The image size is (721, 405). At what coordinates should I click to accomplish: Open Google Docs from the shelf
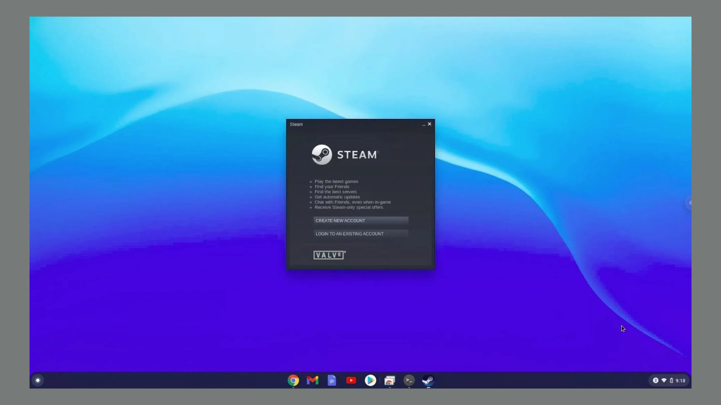(x=332, y=380)
